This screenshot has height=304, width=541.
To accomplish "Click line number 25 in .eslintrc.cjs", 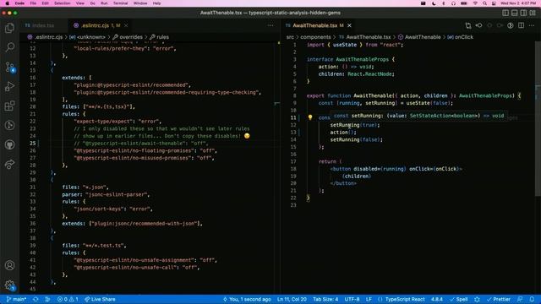I will (x=32, y=143).
